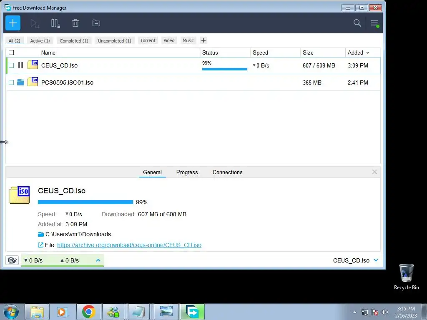Pause the CEUS_CD.iso download
Image resolution: width=427 pixels, height=320 pixels.
pos(21,65)
